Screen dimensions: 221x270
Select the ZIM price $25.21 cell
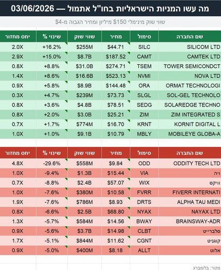(116, 114)
